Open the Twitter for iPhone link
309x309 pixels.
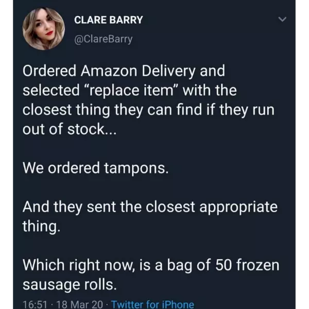click(x=152, y=304)
